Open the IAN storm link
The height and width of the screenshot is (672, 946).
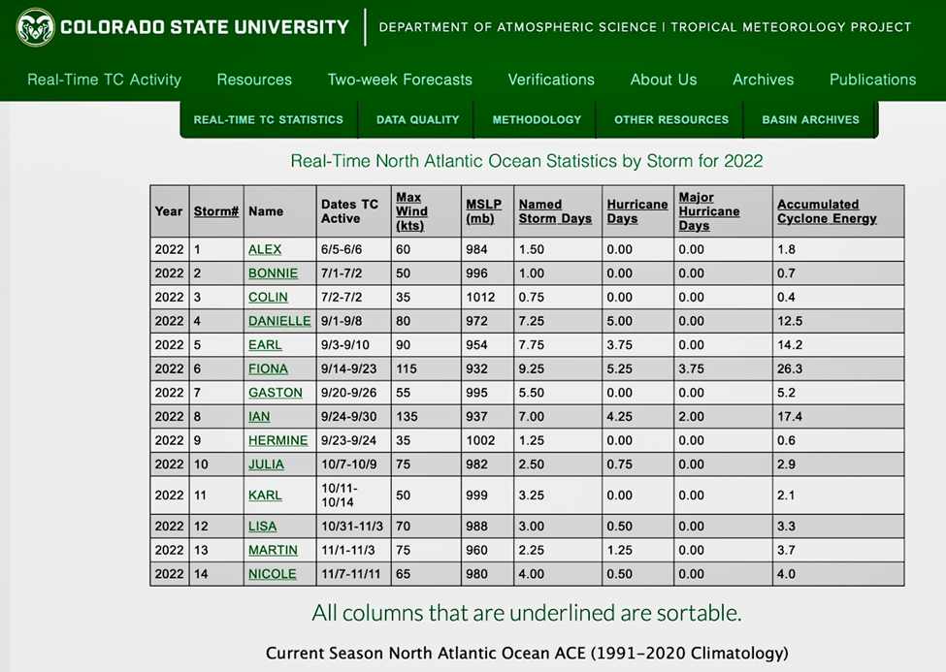pyautogui.click(x=259, y=416)
